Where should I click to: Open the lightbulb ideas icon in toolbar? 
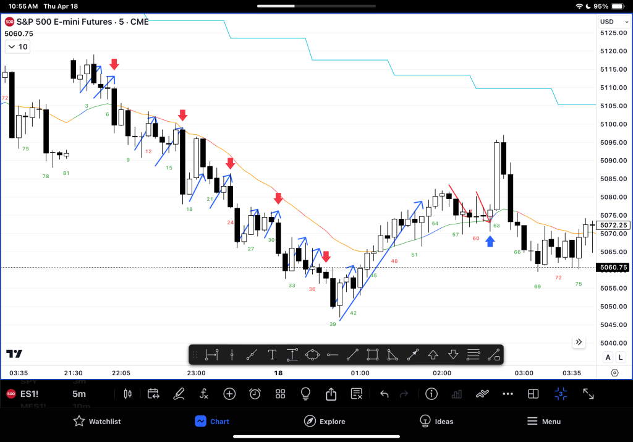[x=305, y=394]
